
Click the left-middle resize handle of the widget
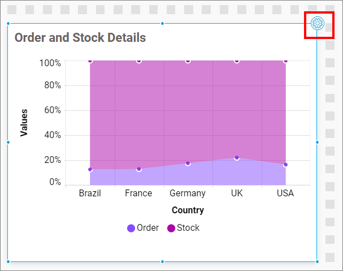8,142
